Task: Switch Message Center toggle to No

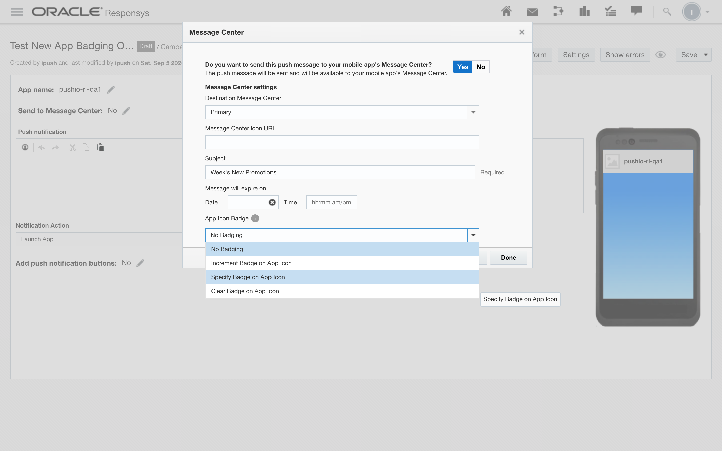Action: tap(480, 67)
